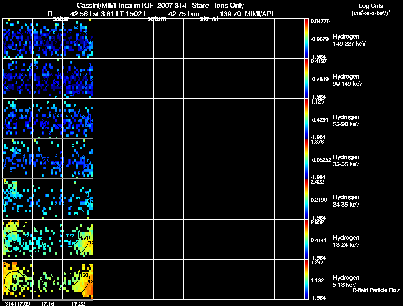This screenshot has width=403, height=306.
Task: Click the first Hydrogen 90-149 keV image panel
Action: click(x=17, y=78)
